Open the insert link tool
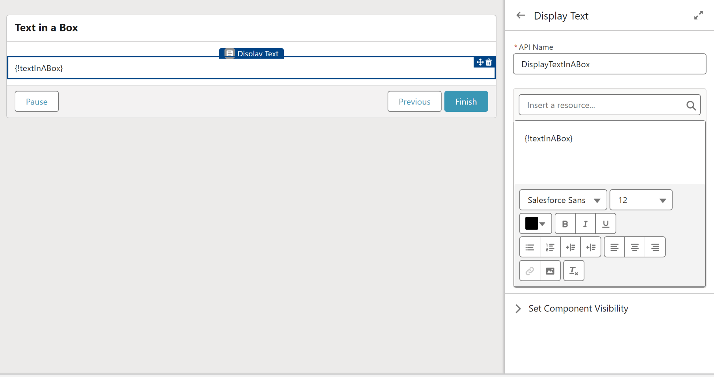714x377 pixels. tap(529, 270)
